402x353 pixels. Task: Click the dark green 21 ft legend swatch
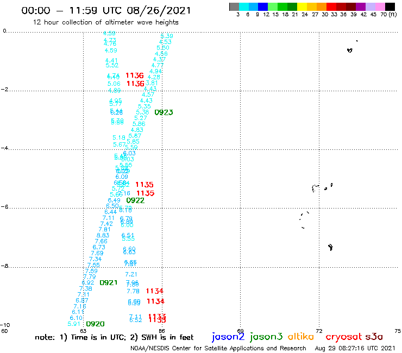292,7
